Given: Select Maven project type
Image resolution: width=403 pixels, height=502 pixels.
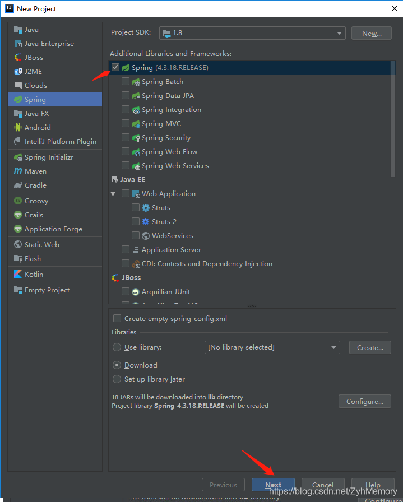Looking at the screenshot, I should pyautogui.click(x=55, y=171).
